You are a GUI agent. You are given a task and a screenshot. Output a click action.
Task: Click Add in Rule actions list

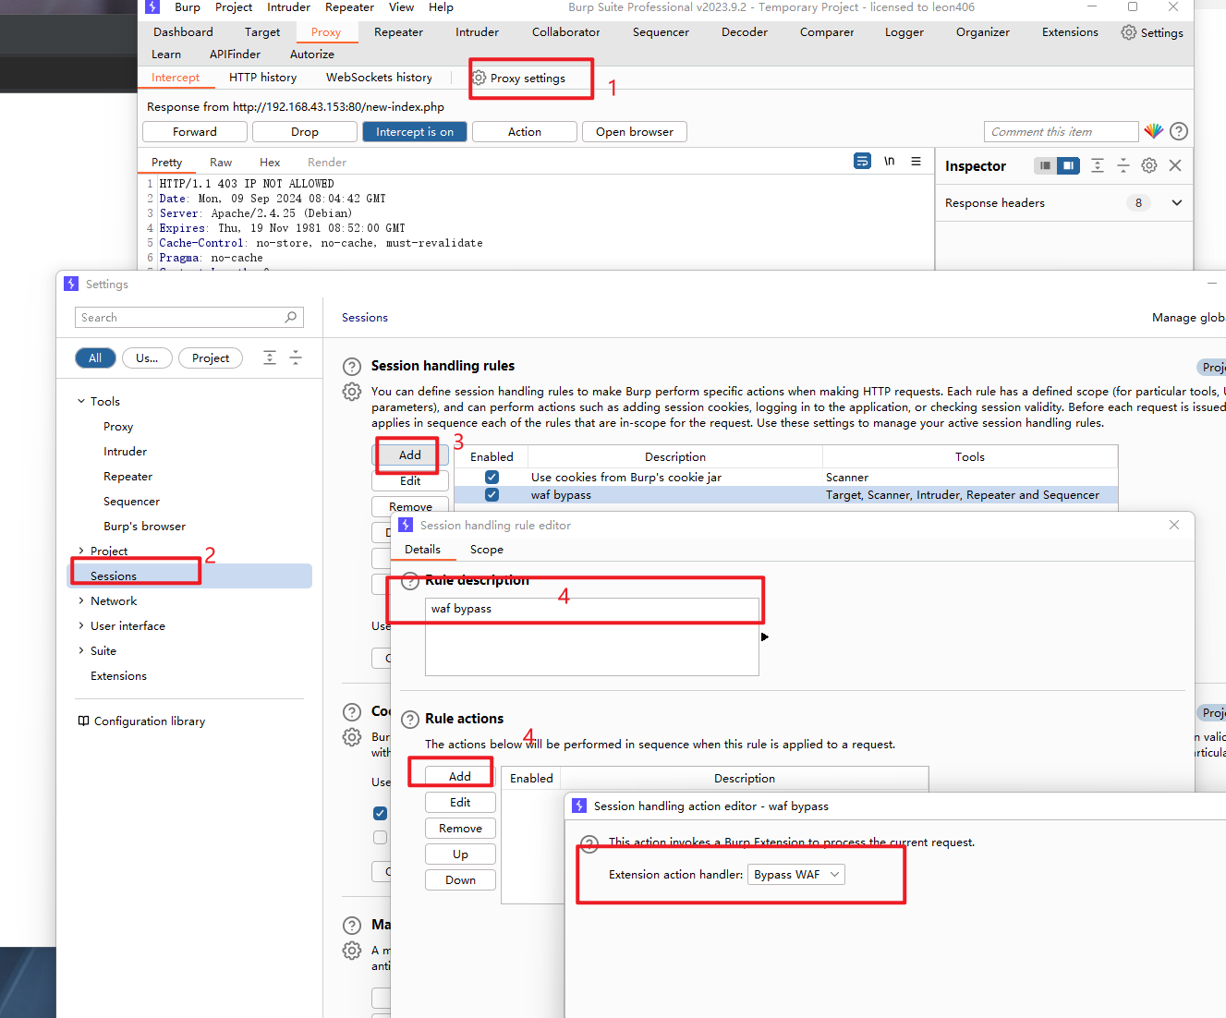click(460, 776)
